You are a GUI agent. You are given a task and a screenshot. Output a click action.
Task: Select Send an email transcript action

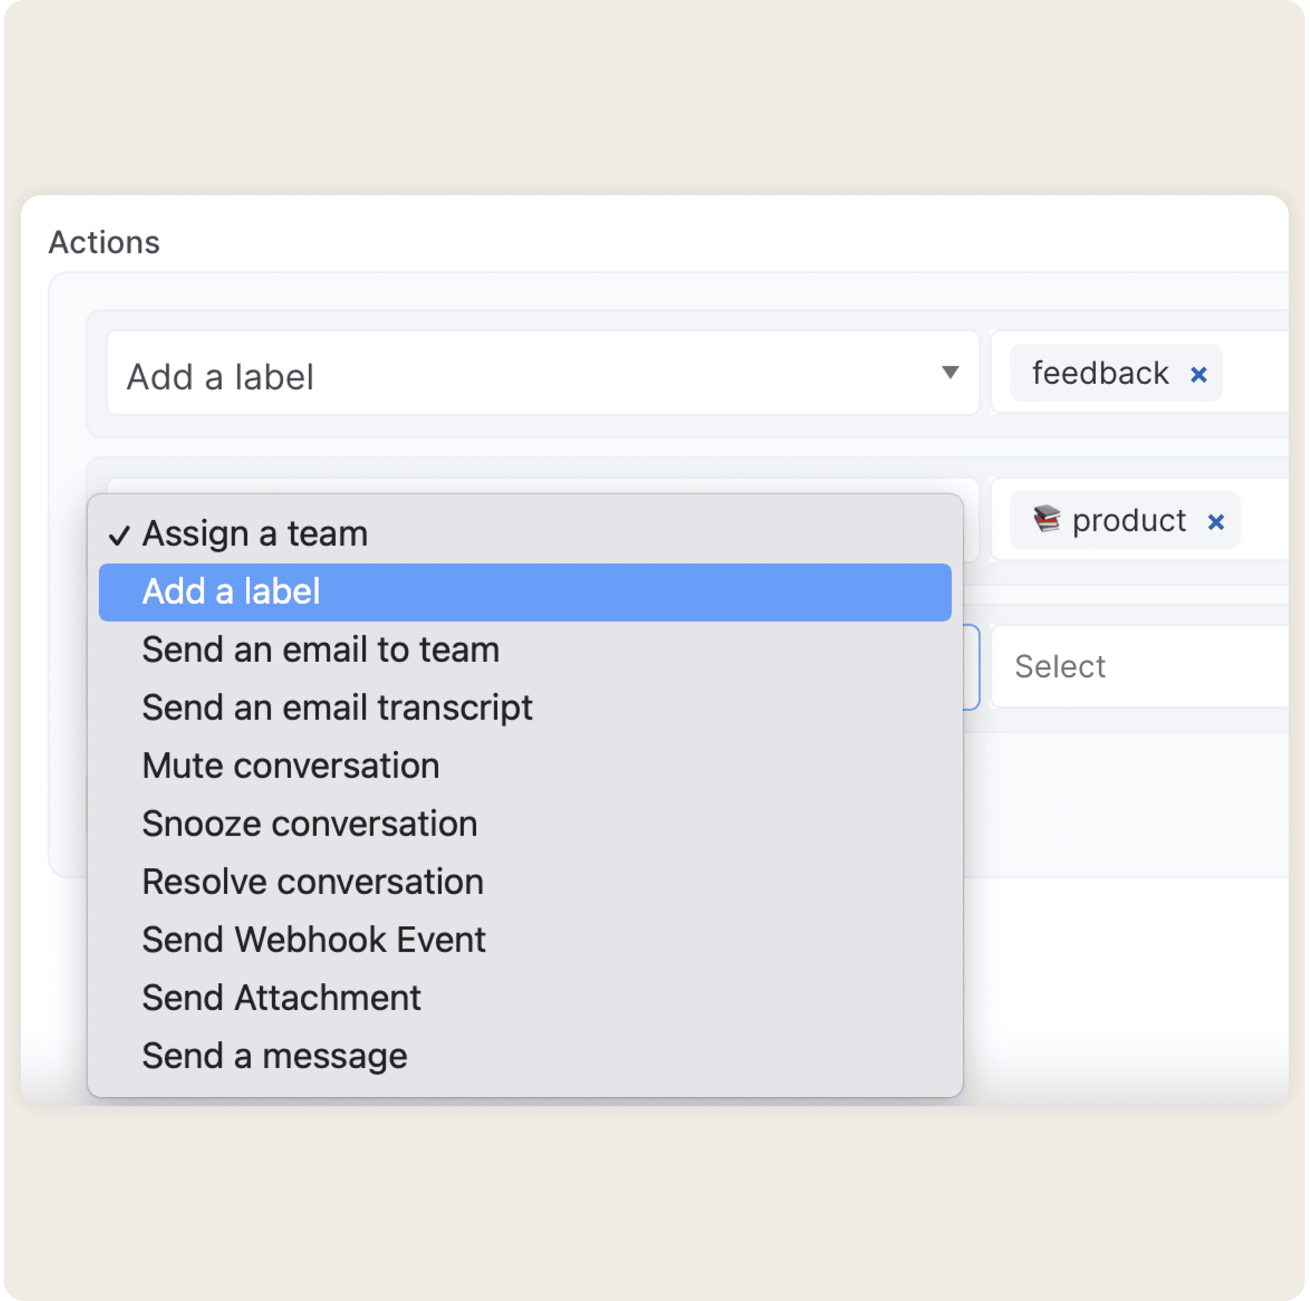(336, 707)
